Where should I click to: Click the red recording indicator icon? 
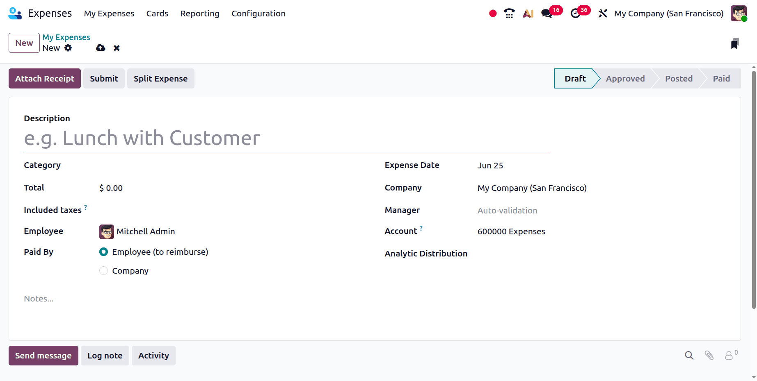click(493, 14)
